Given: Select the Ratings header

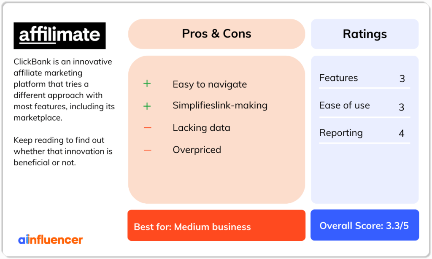Looking at the screenshot, I should click(x=365, y=34).
